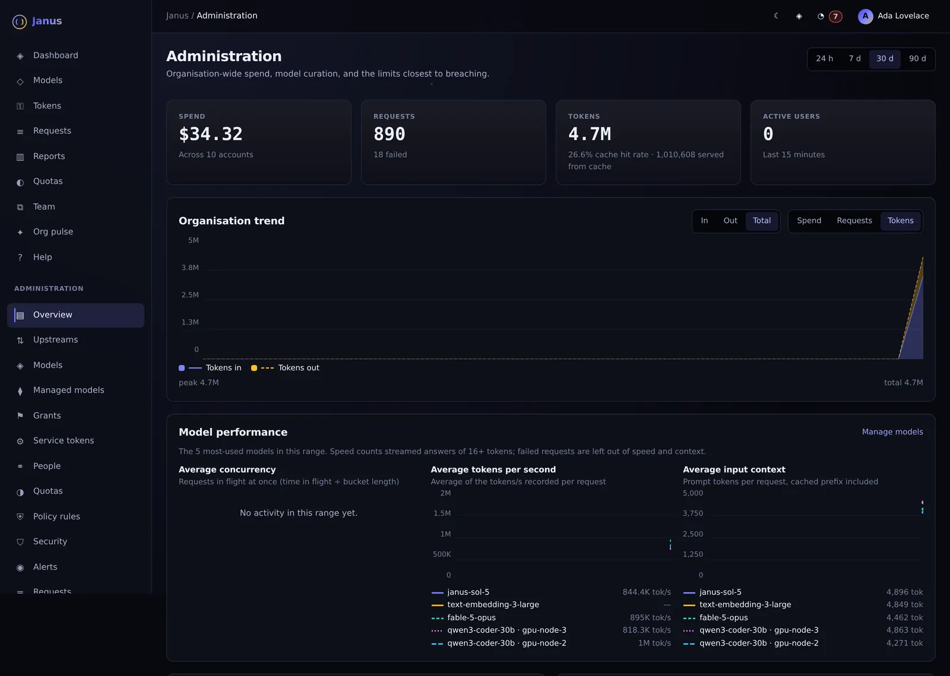Click the Reports chart icon

pos(20,157)
